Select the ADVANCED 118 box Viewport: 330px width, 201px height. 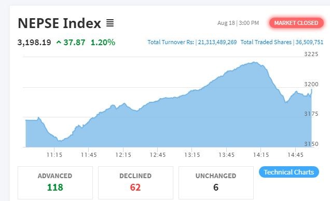[x=55, y=183]
